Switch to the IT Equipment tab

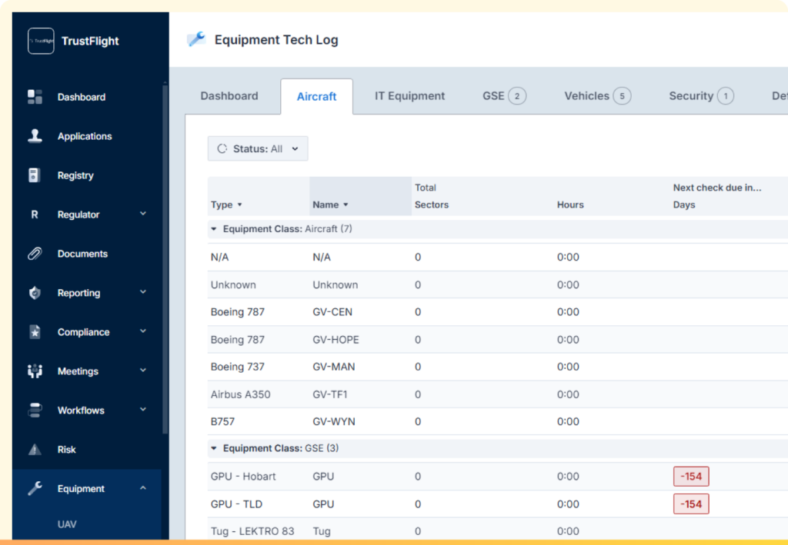409,95
